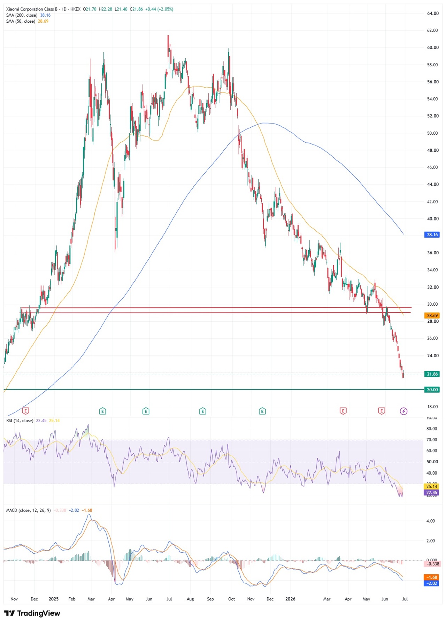The height and width of the screenshot is (620, 446).
Task: Click the yellow 25.14 RSI value label
Action: click(x=432, y=486)
